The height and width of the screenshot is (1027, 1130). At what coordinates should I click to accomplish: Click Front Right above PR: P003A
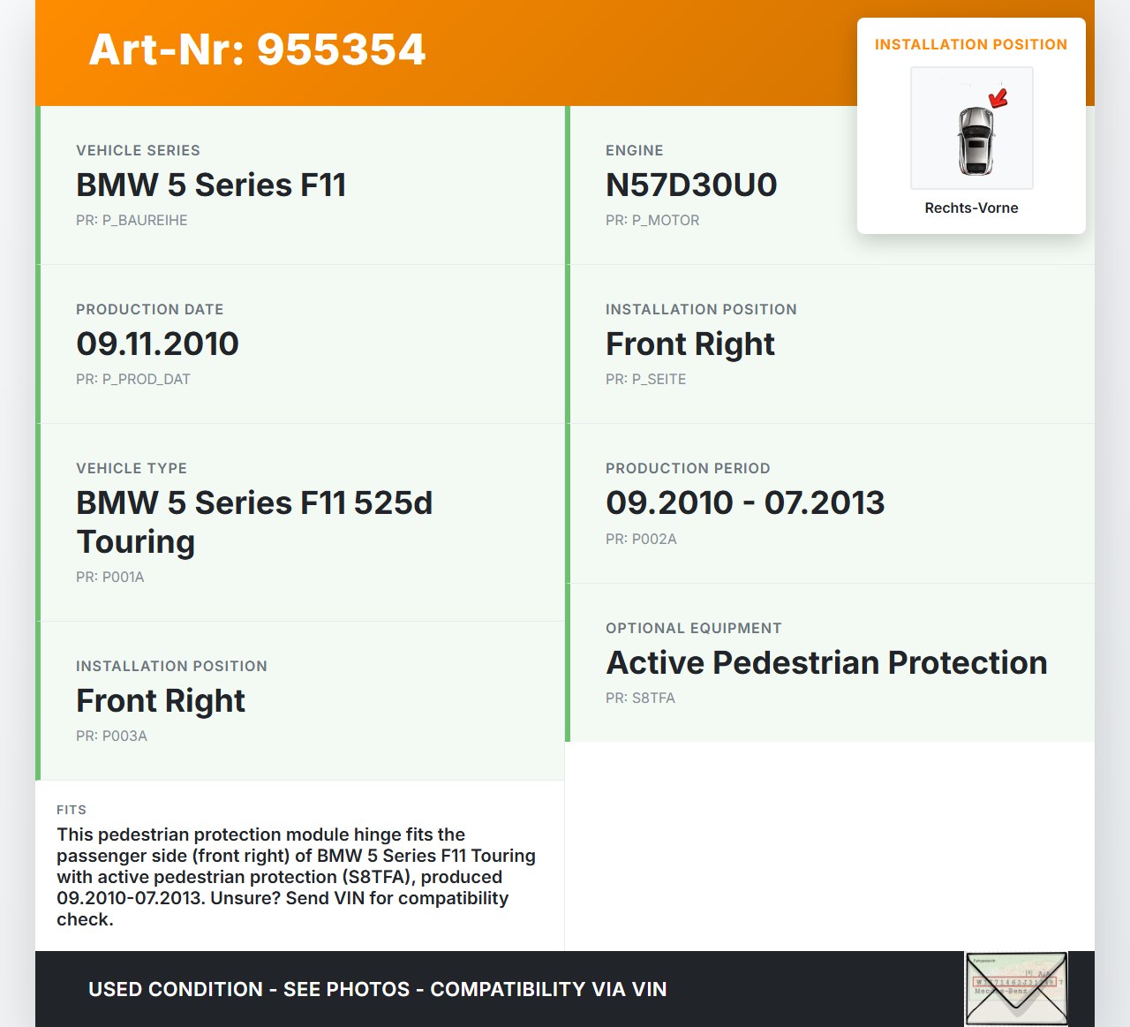click(160, 700)
